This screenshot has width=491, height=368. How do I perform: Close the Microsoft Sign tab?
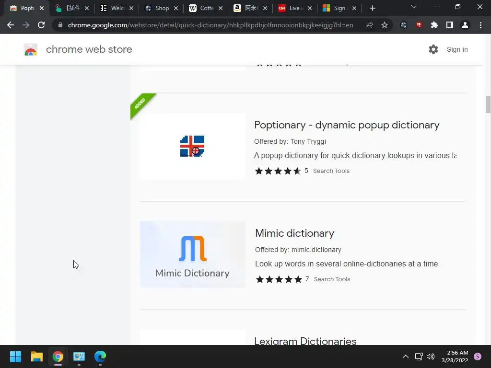click(354, 9)
